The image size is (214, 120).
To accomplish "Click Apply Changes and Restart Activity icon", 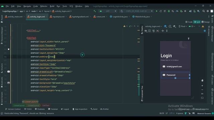I will pyautogui.click(x=160, y=11).
